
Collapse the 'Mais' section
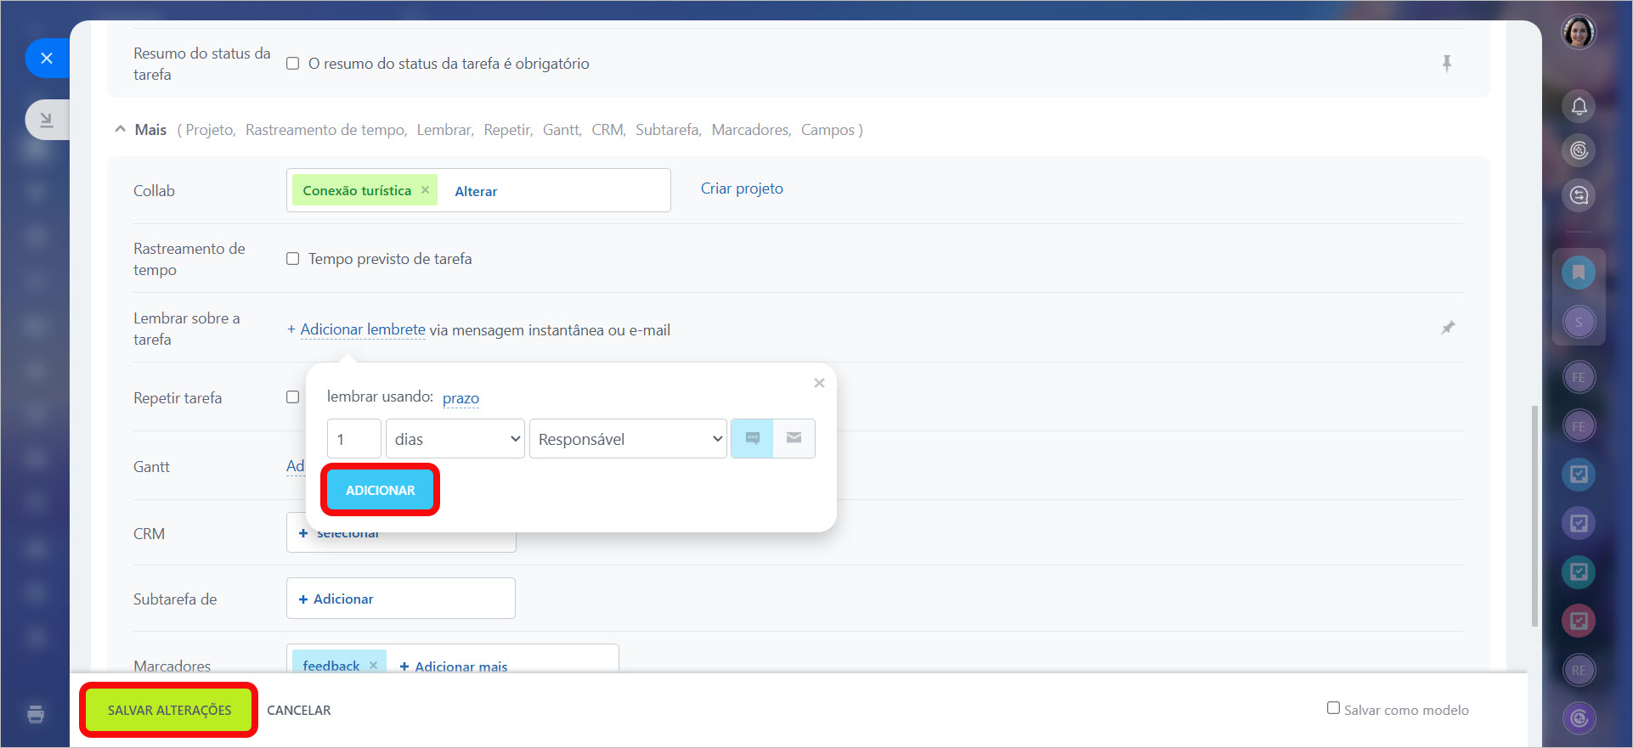[120, 130]
